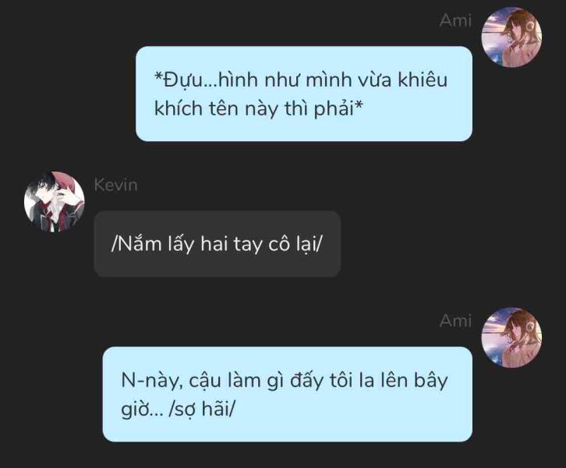Click the text "khích tên này thì phải*"
The width and height of the screenshot is (566, 468).
tap(259, 108)
